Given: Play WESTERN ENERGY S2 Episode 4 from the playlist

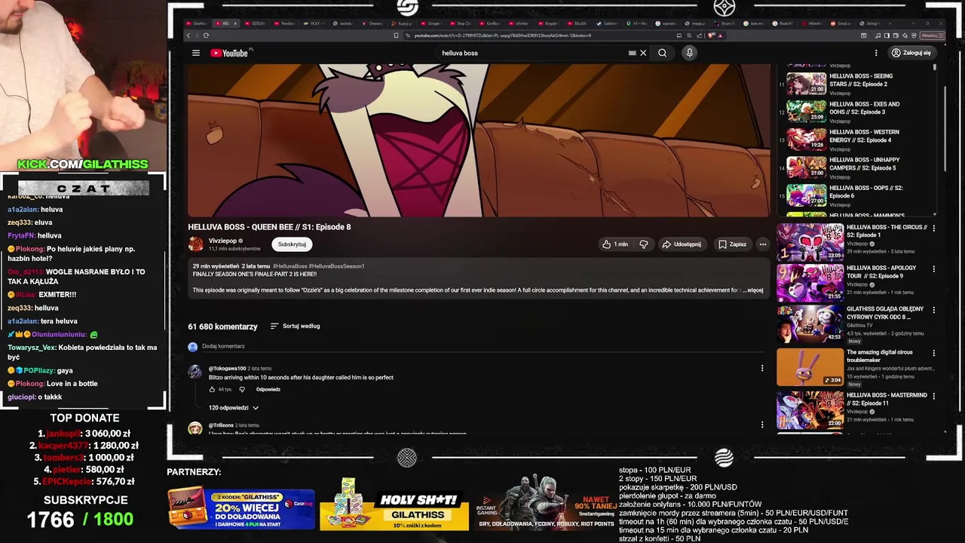Looking at the screenshot, I should coord(807,139).
